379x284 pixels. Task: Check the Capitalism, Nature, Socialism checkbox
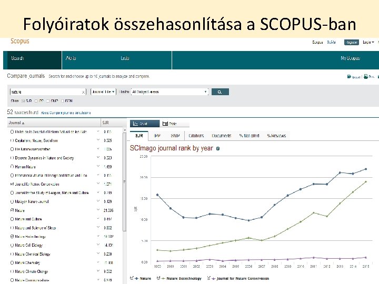click(x=12, y=140)
